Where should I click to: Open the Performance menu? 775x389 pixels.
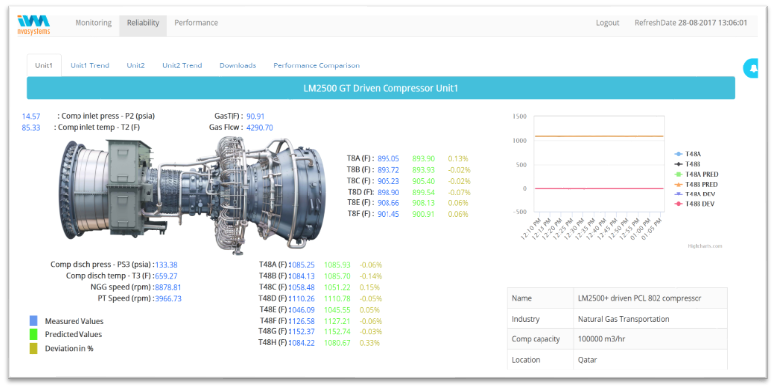pos(196,23)
